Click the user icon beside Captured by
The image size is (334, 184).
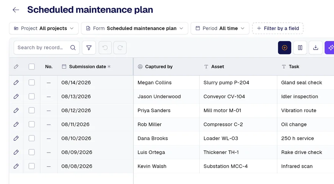[x=140, y=67]
